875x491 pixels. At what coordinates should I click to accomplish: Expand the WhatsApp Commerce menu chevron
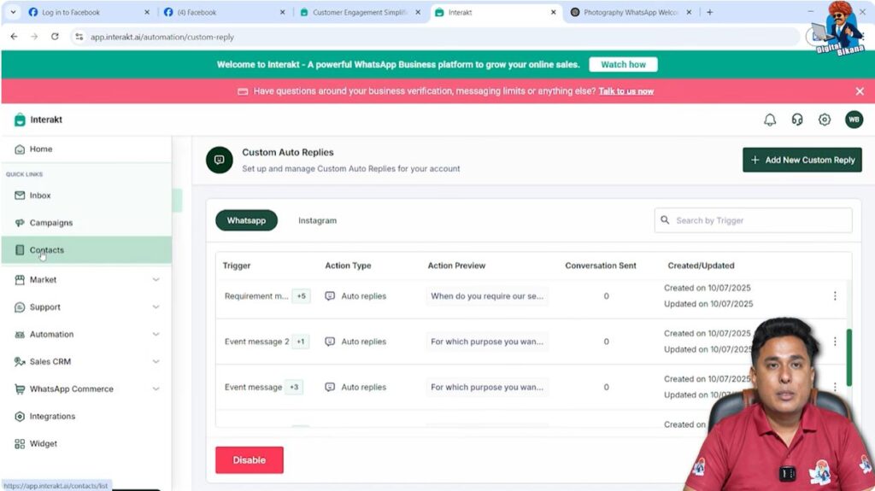coord(156,389)
